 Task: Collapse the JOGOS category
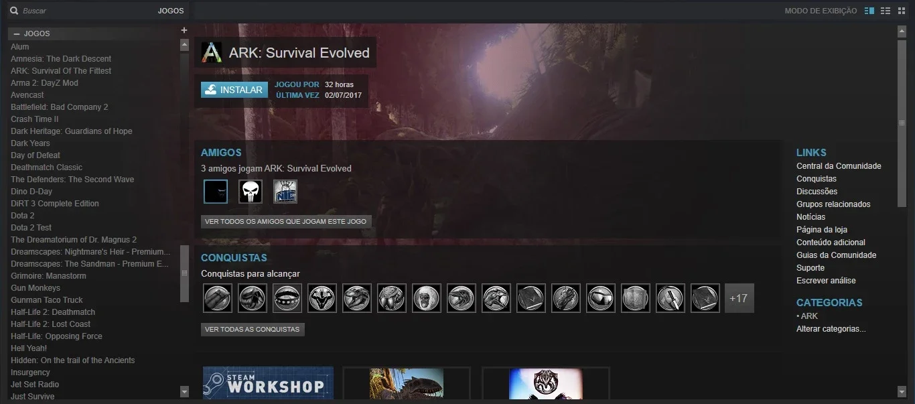tap(17, 33)
